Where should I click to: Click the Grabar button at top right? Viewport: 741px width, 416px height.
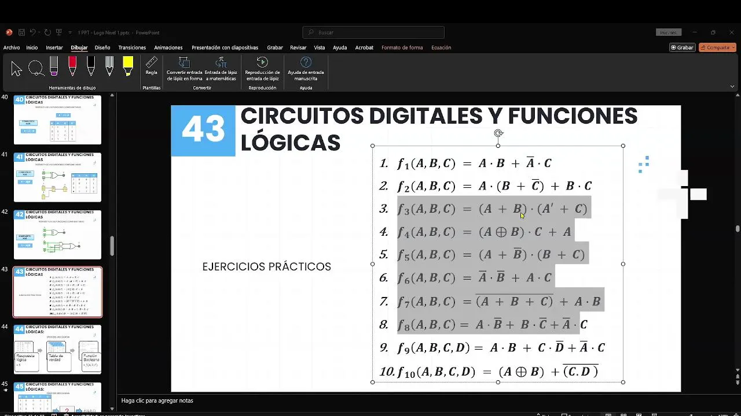coord(682,47)
